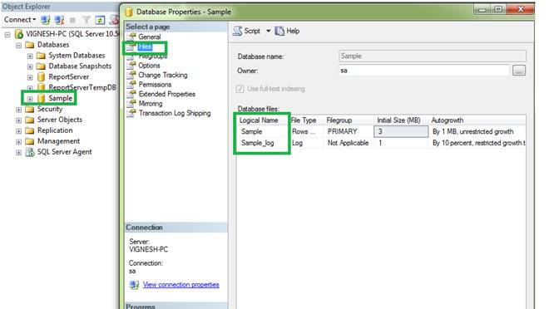Open the General properties page
This screenshot has width=549, height=309.
click(149, 37)
